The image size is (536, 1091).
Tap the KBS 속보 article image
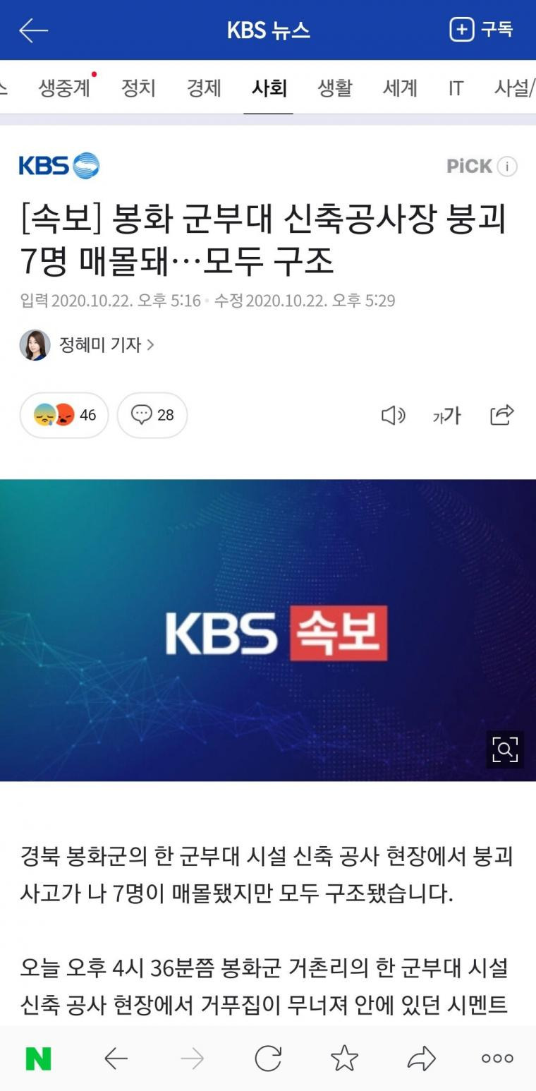(x=268, y=630)
